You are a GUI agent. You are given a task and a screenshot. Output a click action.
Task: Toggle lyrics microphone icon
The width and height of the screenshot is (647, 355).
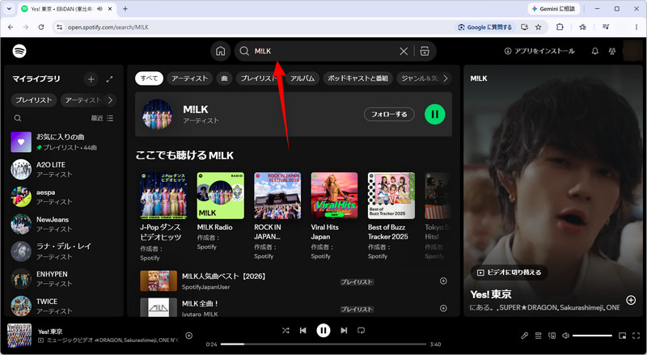[524, 336]
